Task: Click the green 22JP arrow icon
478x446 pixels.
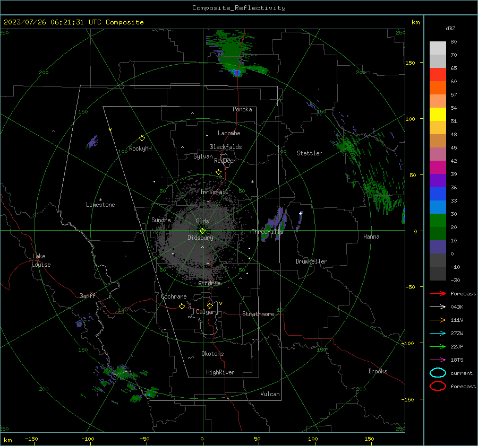Action: click(x=438, y=346)
